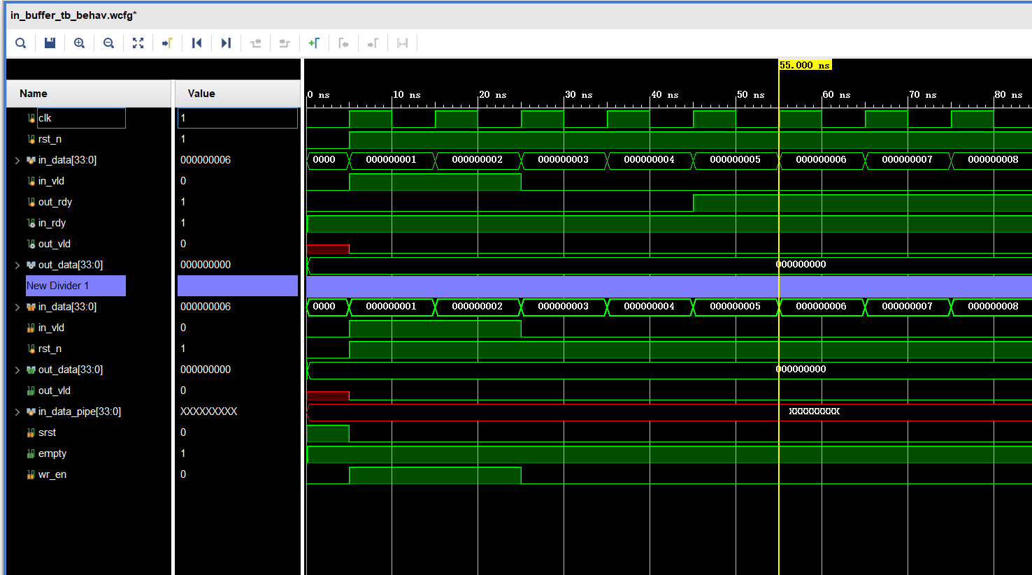
Task: Zoom out of the waveform
Action: pos(108,43)
